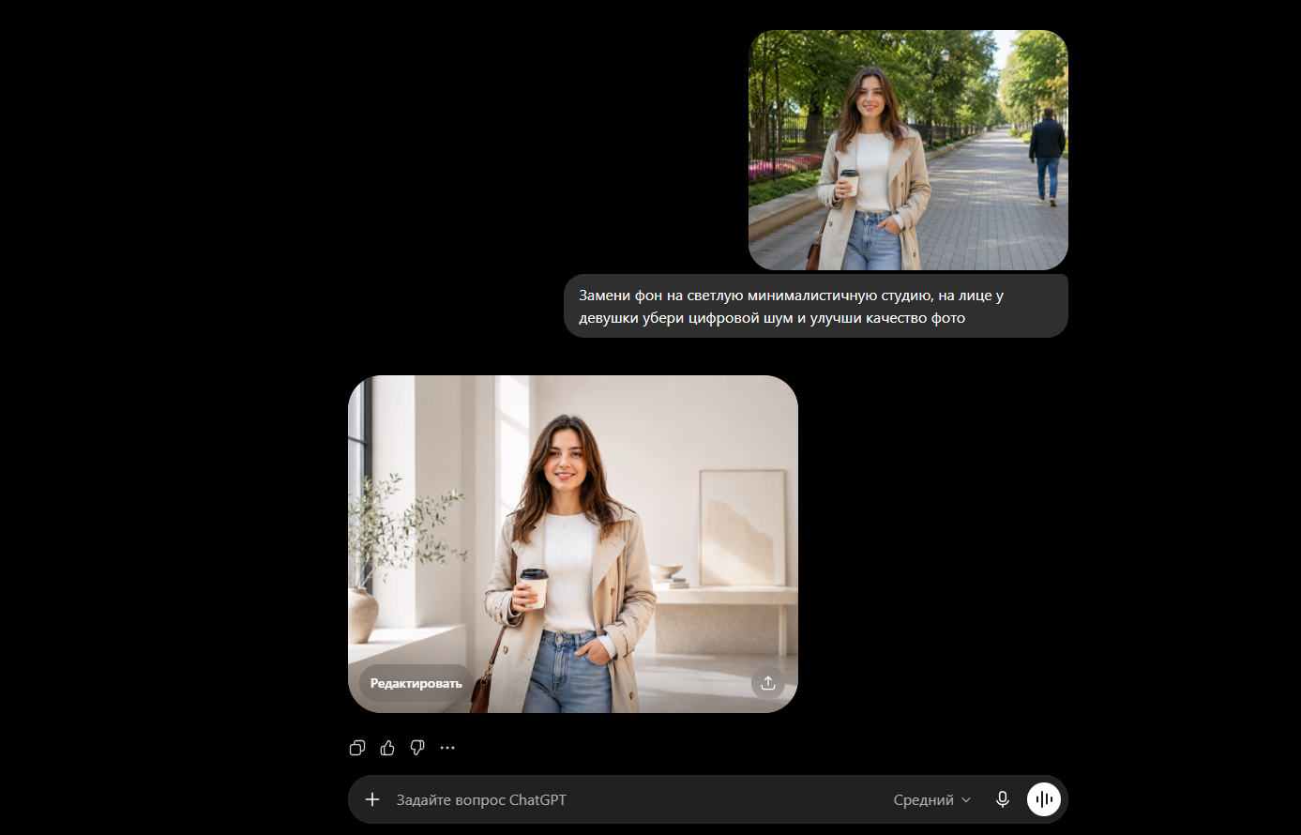Start dictation with the microphone icon
Viewport: 1301px width, 835px height.
click(x=1003, y=799)
